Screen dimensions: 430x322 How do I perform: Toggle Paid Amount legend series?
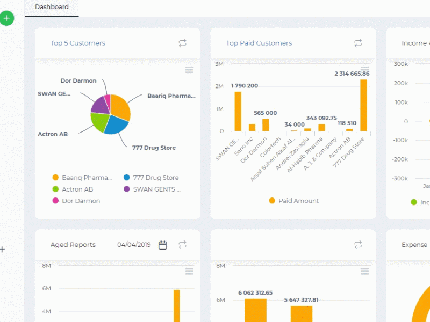tap(294, 201)
